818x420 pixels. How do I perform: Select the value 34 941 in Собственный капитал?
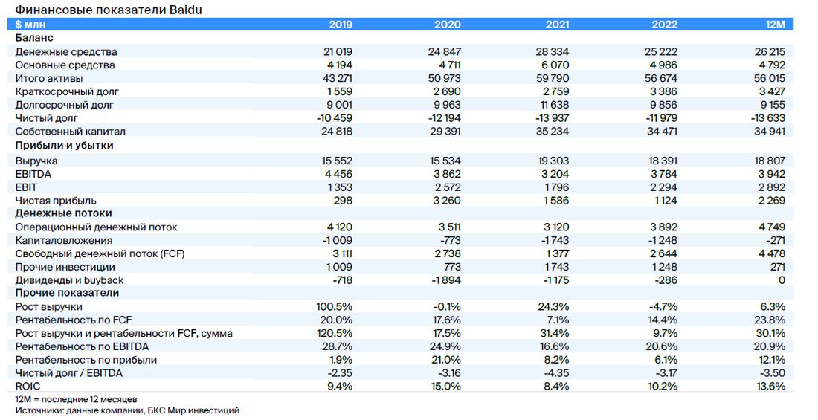point(769,132)
